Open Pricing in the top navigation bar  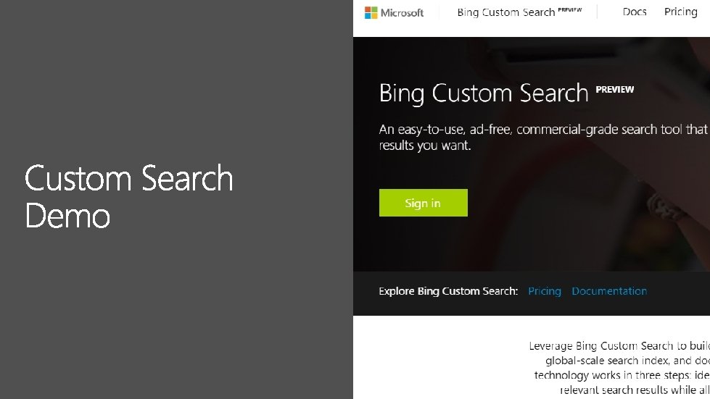[x=680, y=12]
